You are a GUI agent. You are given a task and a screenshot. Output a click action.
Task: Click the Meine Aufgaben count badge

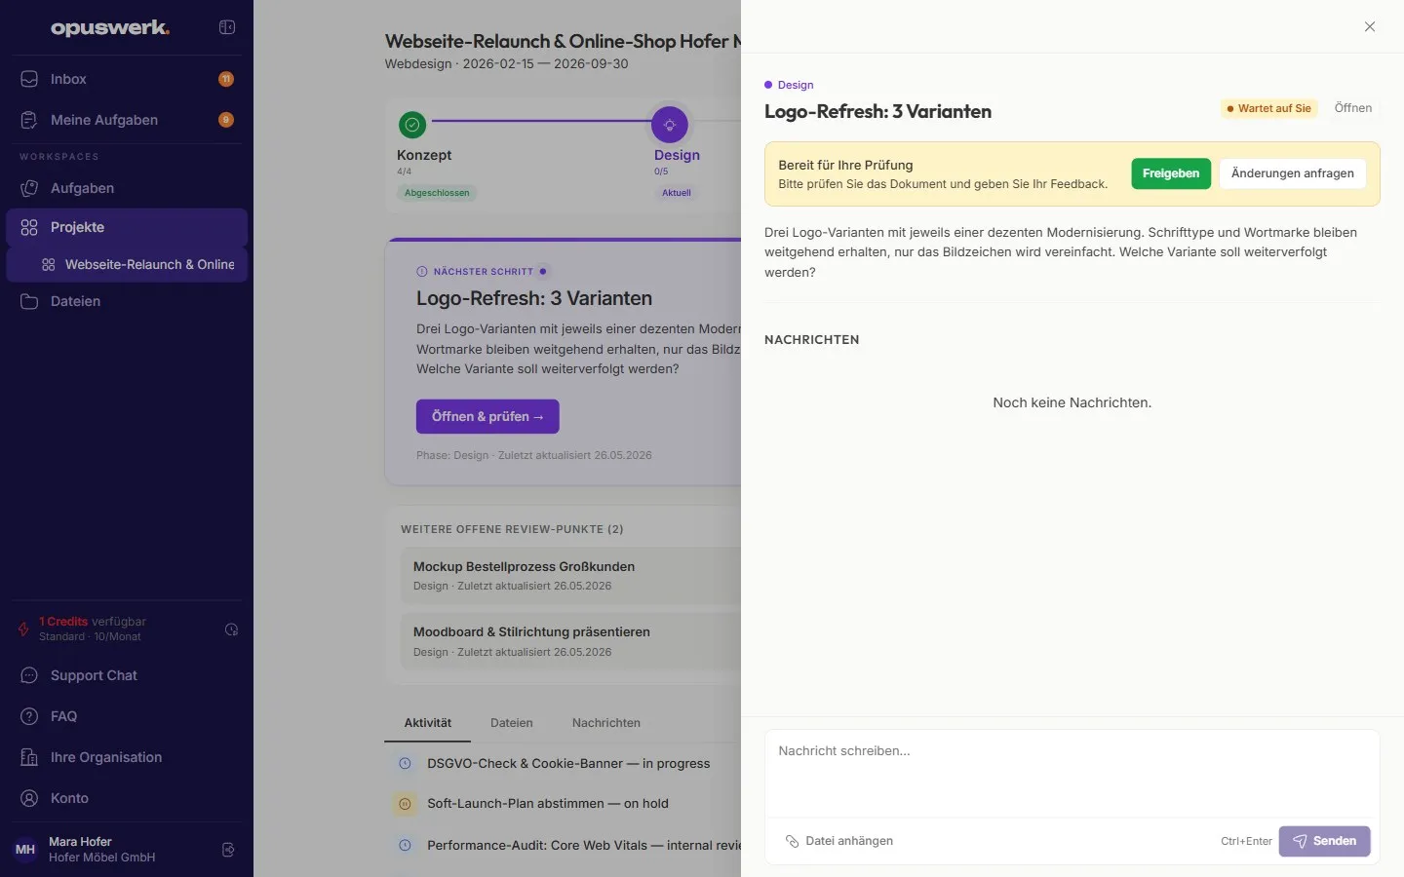click(226, 120)
